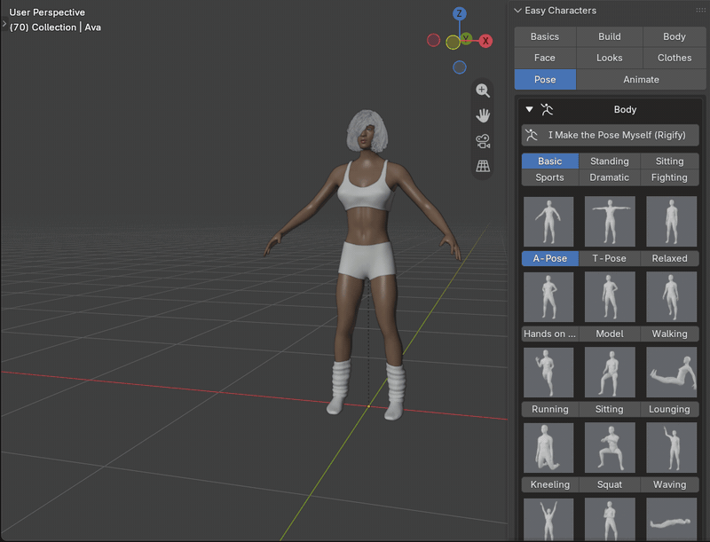Open the Clothes tab

click(x=674, y=58)
